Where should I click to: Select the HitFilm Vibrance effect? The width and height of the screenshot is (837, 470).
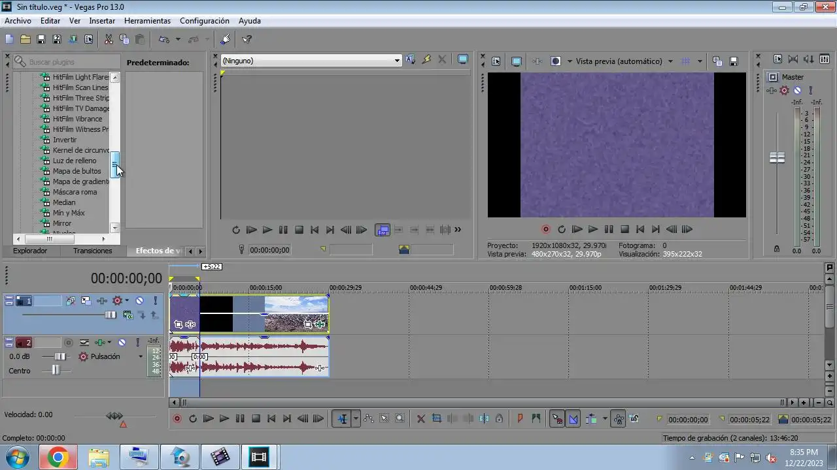coord(77,119)
